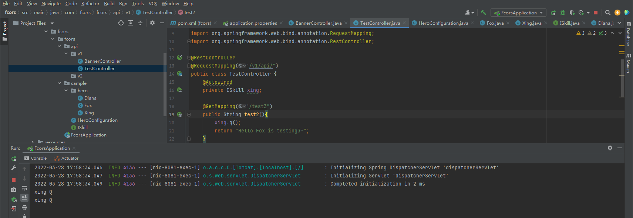This screenshot has width=633, height=218.
Task: Toggle soft-wrap in the console
Action: [x=24, y=188]
